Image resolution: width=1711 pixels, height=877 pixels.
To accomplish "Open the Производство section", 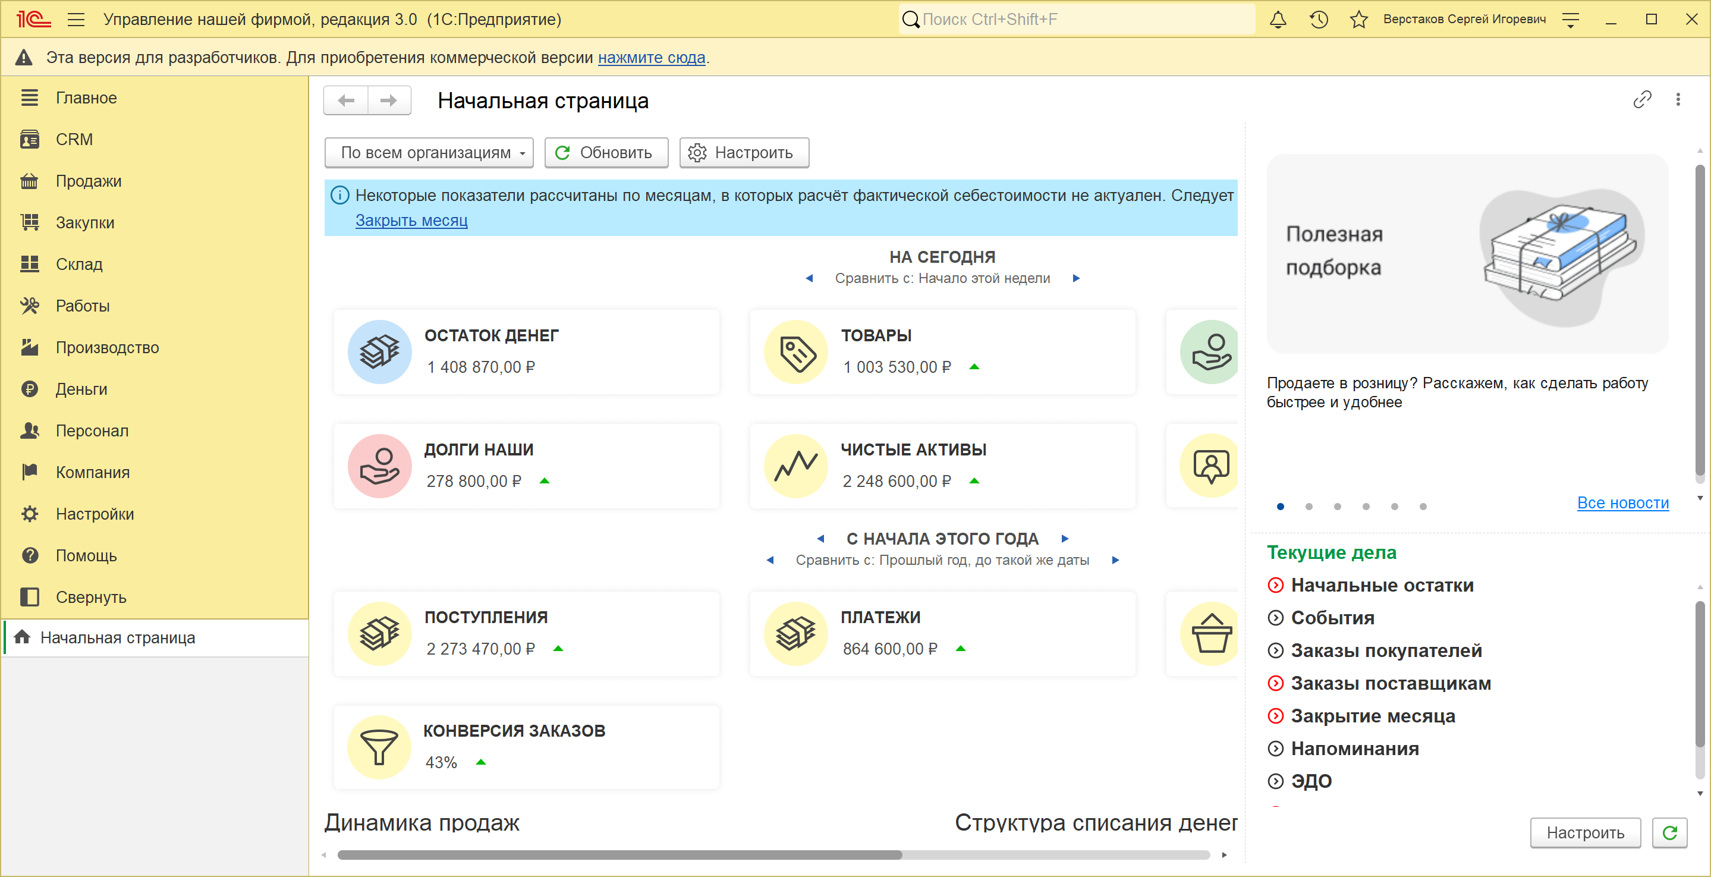I will tap(154, 347).
